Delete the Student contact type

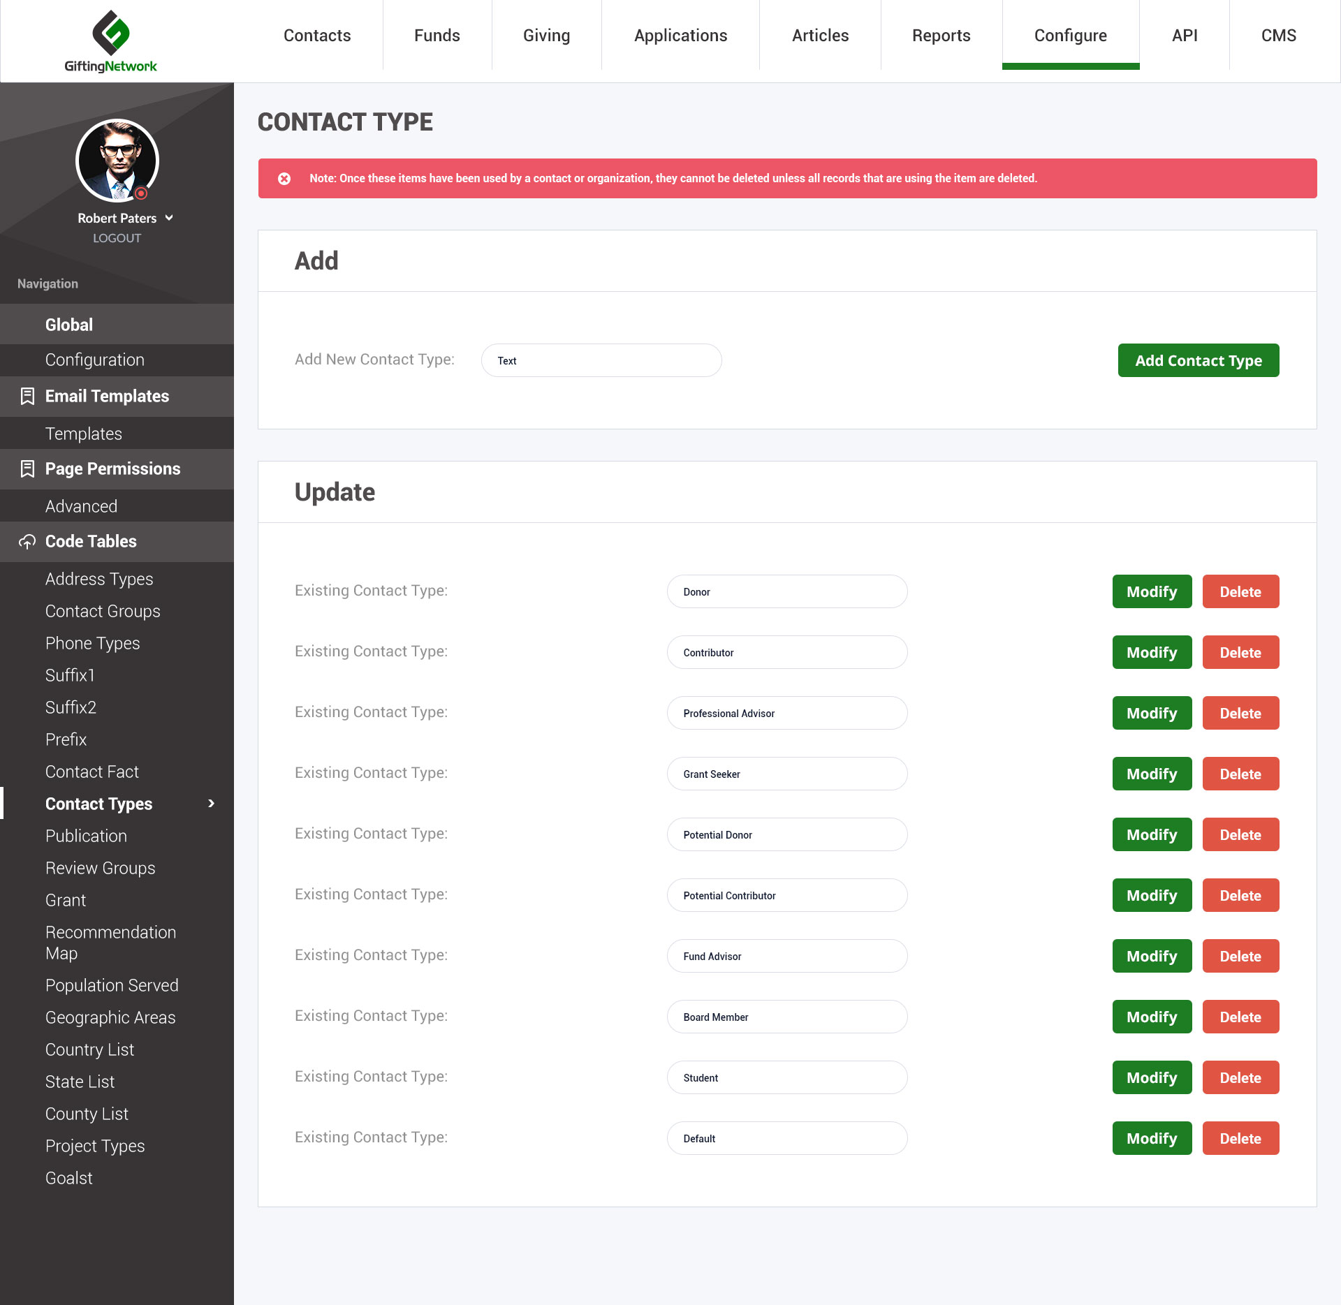1240,1077
